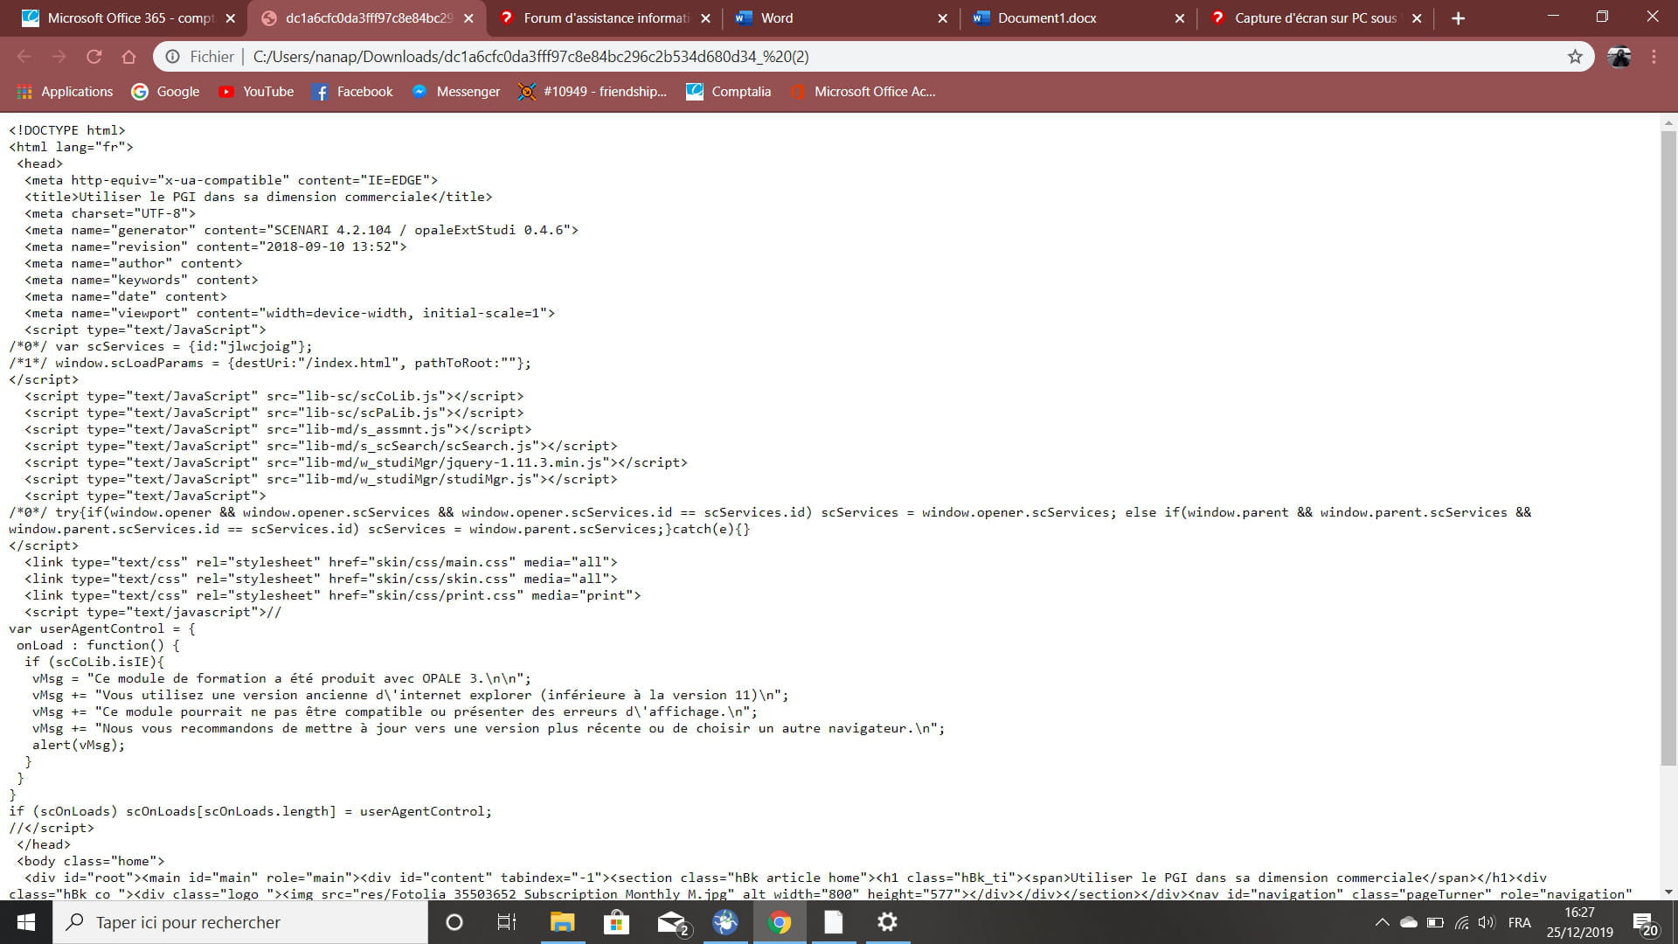This screenshot has height=944, width=1678.
Task: Open Cortana circle icon on taskbar
Action: pyautogui.click(x=454, y=922)
